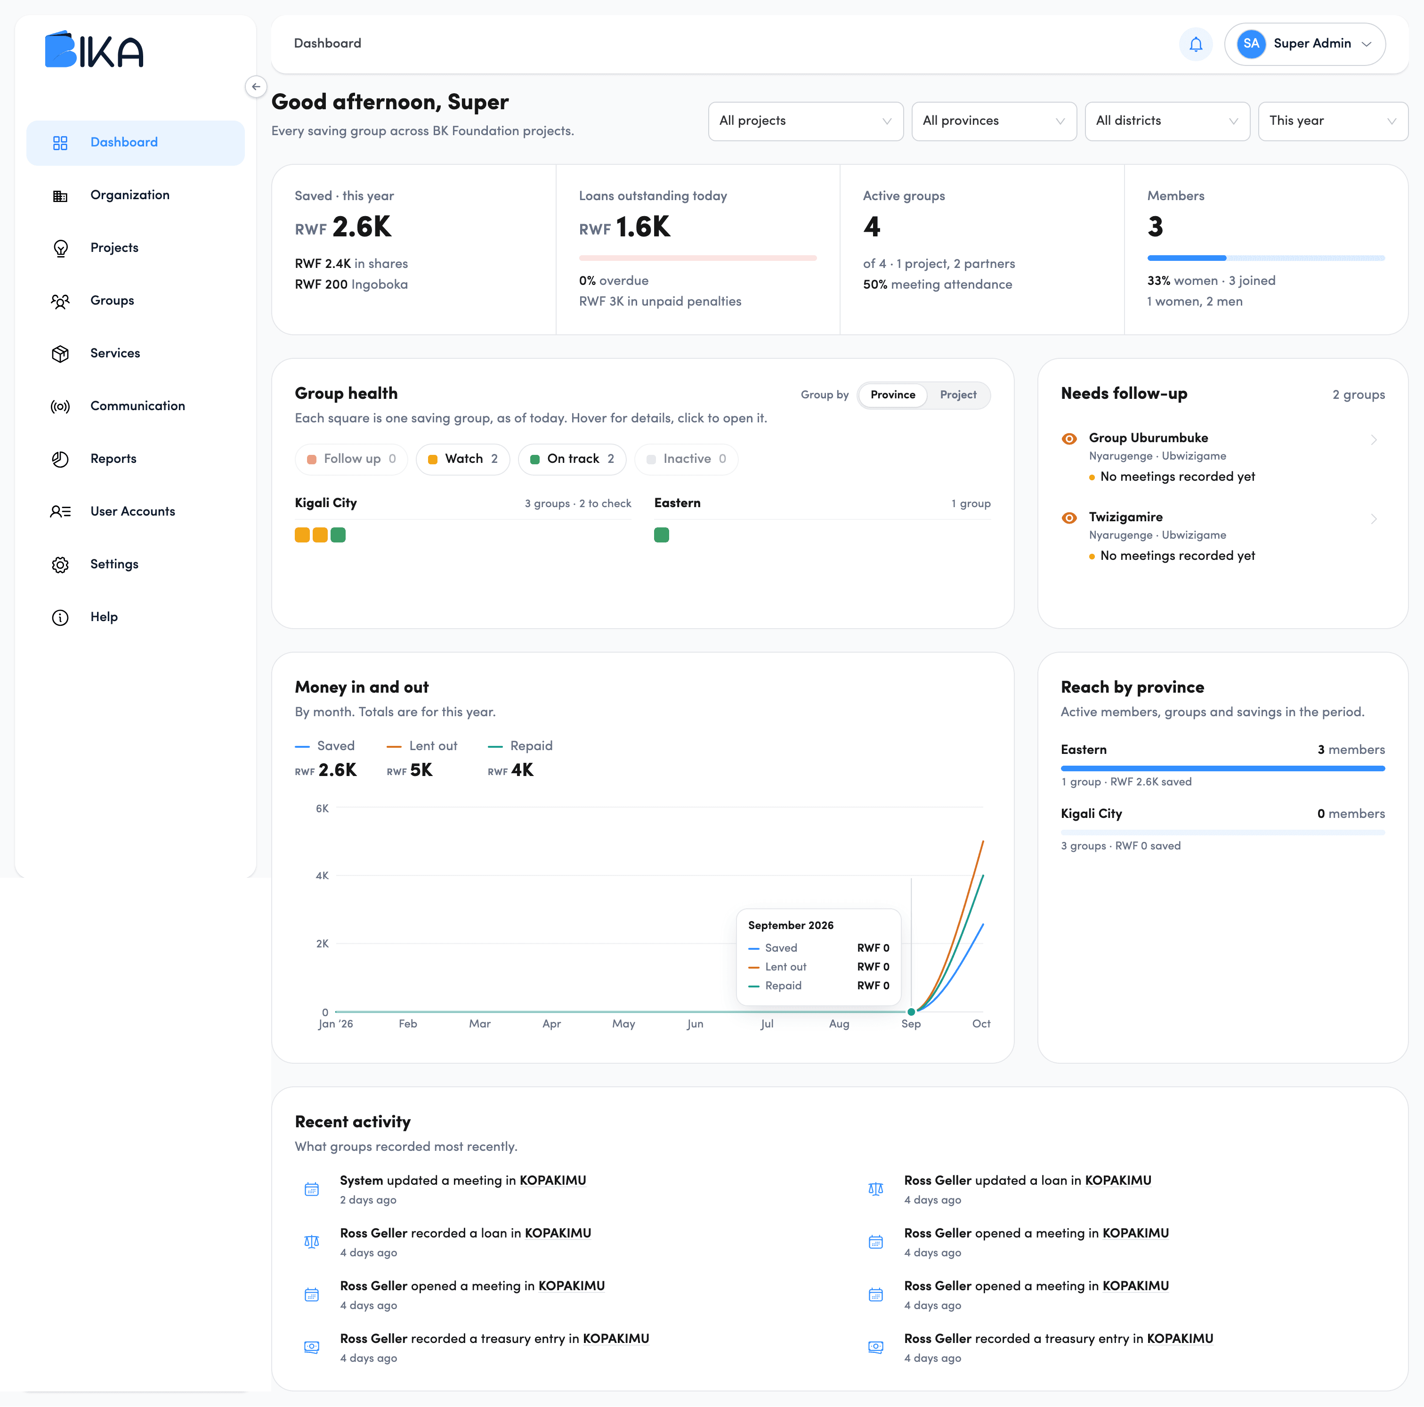Click the Help info icon

60,618
